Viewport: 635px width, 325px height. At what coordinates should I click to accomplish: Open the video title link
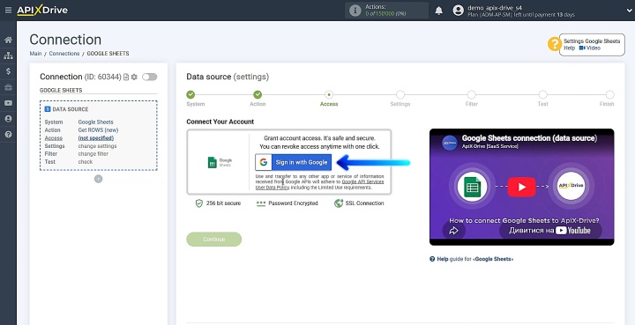tap(529, 138)
